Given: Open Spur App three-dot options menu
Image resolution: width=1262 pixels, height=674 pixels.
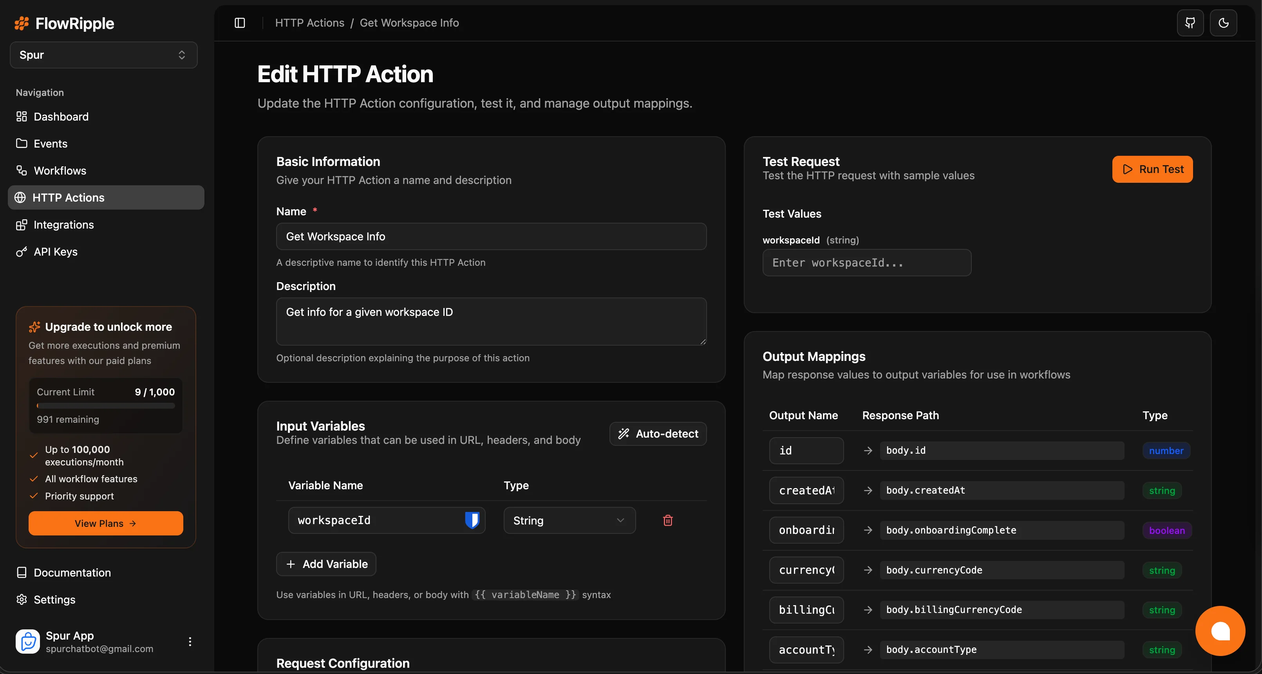Looking at the screenshot, I should pos(190,641).
